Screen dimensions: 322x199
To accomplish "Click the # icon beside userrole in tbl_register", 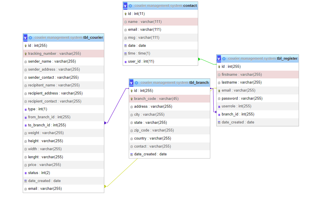I will point(219,106).
